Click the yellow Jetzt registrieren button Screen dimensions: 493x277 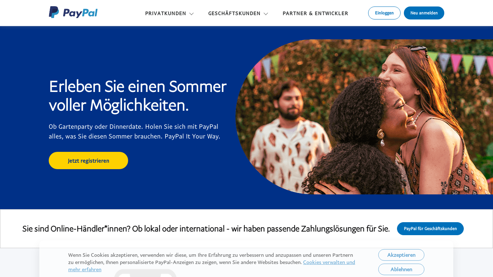(88, 161)
